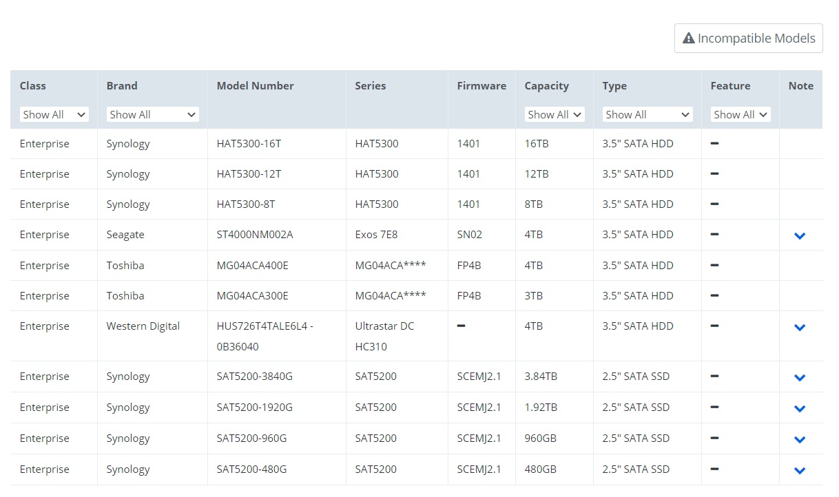
Task: Click the Brand column header label
Action: [122, 86]
